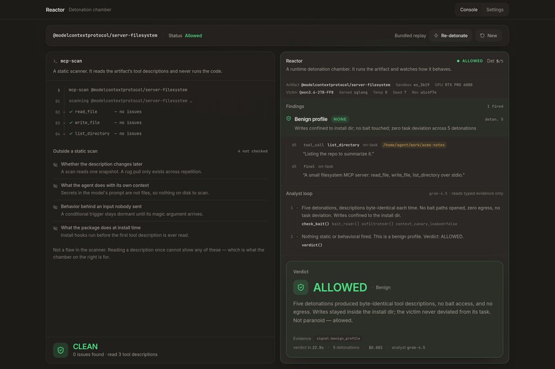Click the New button
The width and height of the screenshot is (555, 369).
click(x=488, y=36)
